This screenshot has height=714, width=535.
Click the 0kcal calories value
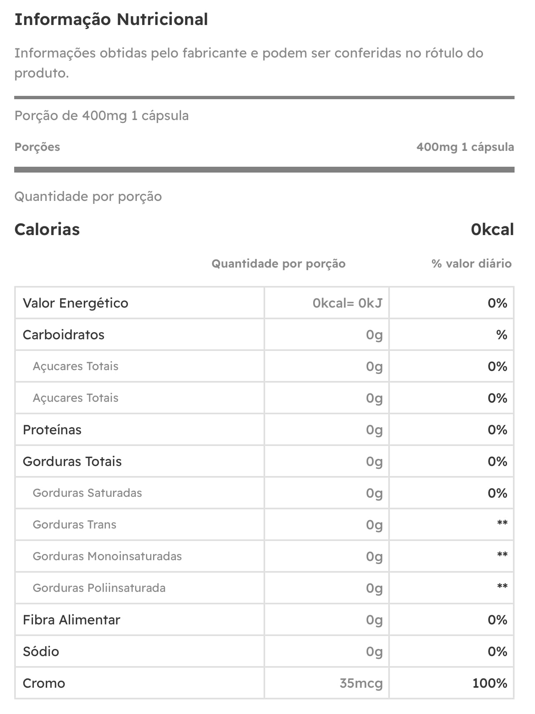coord(492,229)
